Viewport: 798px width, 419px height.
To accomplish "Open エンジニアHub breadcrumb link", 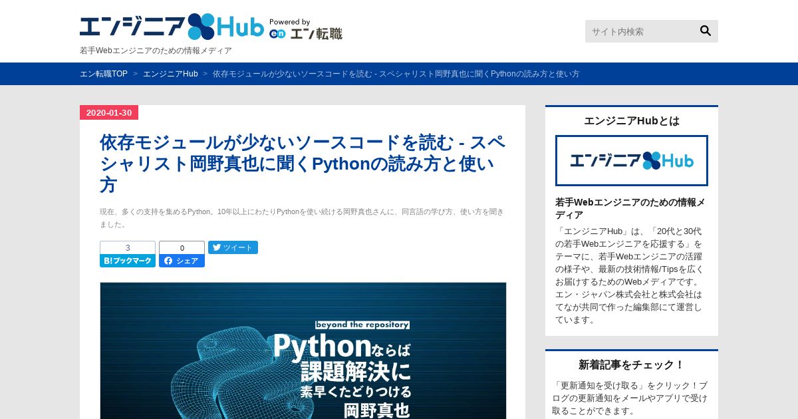I will pyautogui.click(x=170, y=74).
